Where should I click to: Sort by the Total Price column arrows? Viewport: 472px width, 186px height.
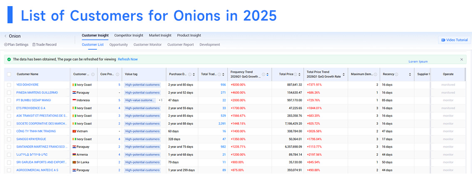point(300,74)
